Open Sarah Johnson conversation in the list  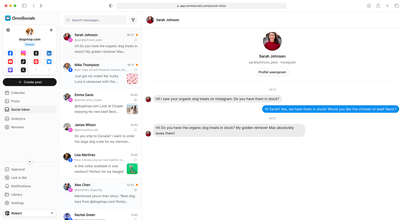100,43
